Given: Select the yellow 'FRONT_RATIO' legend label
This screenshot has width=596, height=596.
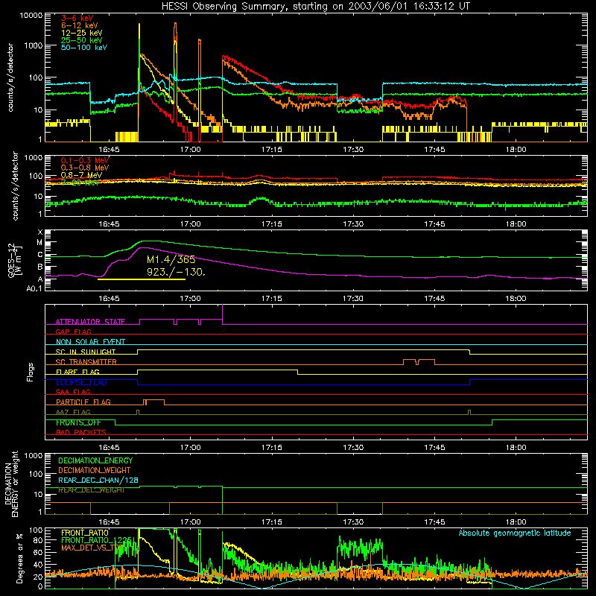Looking at the screenshot, I should pyautogui.click(x=85, y=533).
